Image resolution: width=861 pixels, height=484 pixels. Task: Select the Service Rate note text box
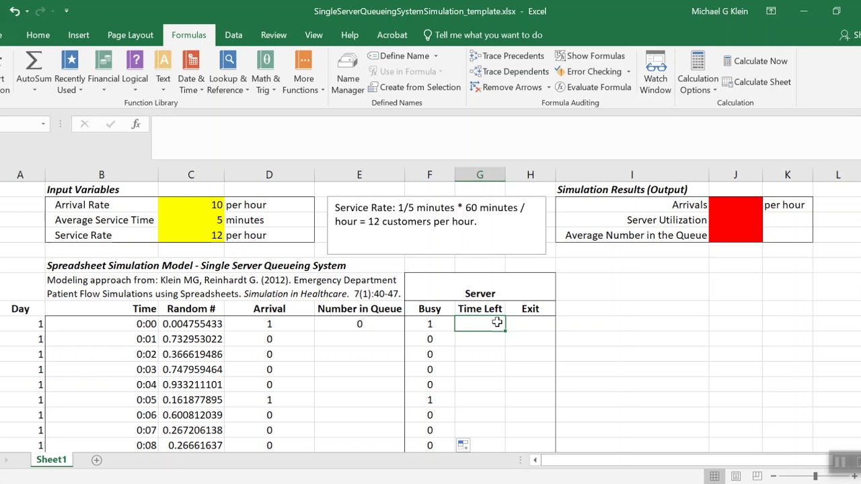(x=436, y=225)
